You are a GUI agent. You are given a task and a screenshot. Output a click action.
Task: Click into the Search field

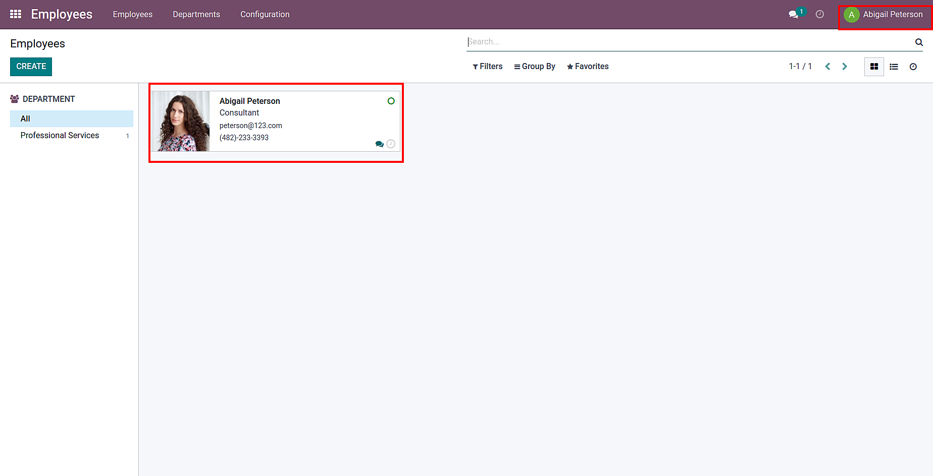(x=690, y=42)
